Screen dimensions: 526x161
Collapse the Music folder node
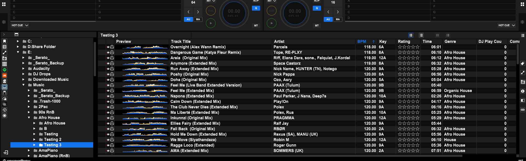click(23, 85)
